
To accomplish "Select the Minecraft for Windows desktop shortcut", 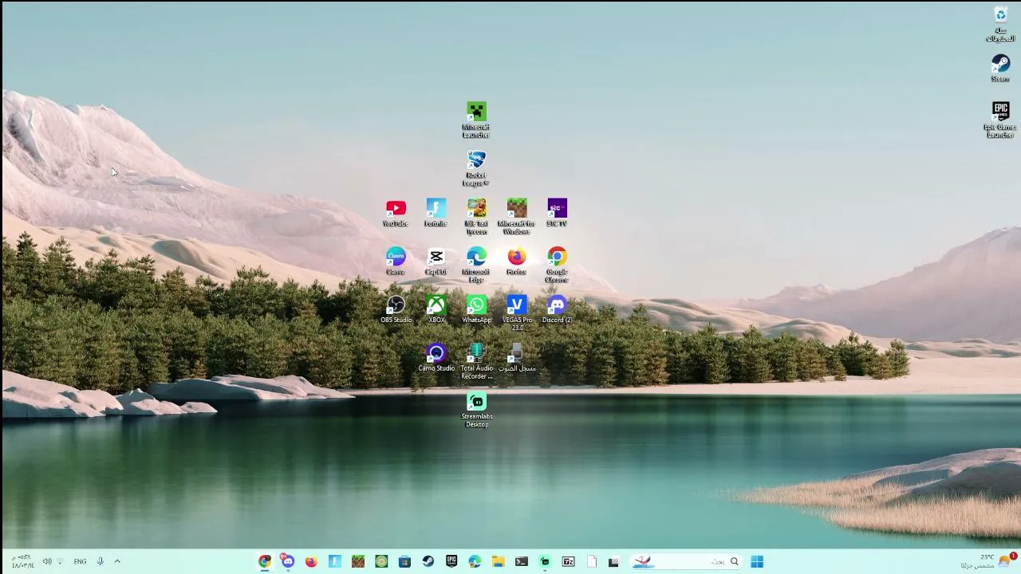I will point(517,217).
